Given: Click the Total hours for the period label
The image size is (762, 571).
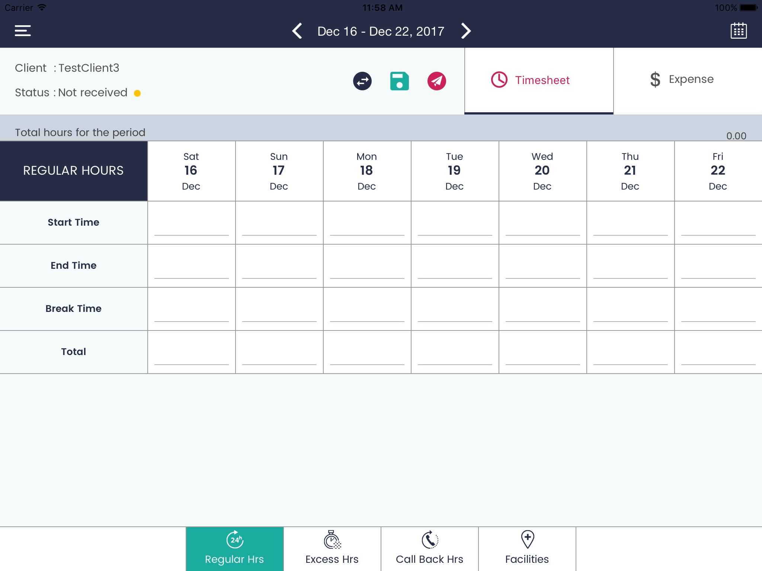Looking at the screenshot, I should tap(80, 132).
